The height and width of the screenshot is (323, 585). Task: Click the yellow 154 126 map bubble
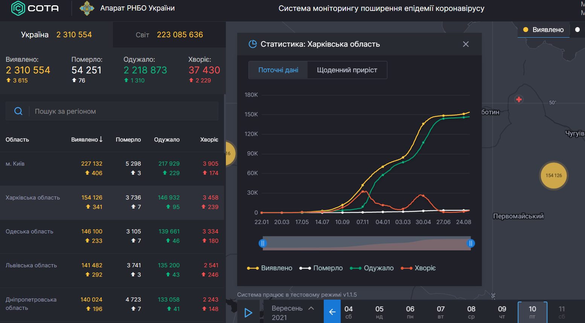(553, 175)
